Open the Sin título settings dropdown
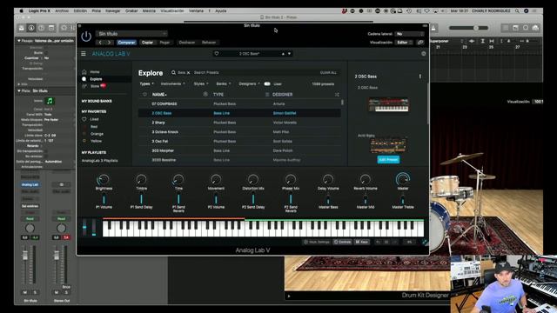Screen dimensions: 557x313 point(131,34)
